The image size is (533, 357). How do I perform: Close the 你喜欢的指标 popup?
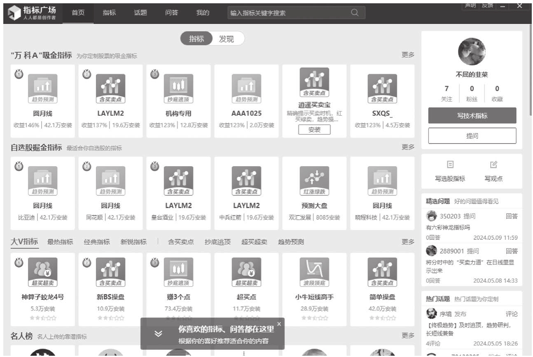point(279,324)
